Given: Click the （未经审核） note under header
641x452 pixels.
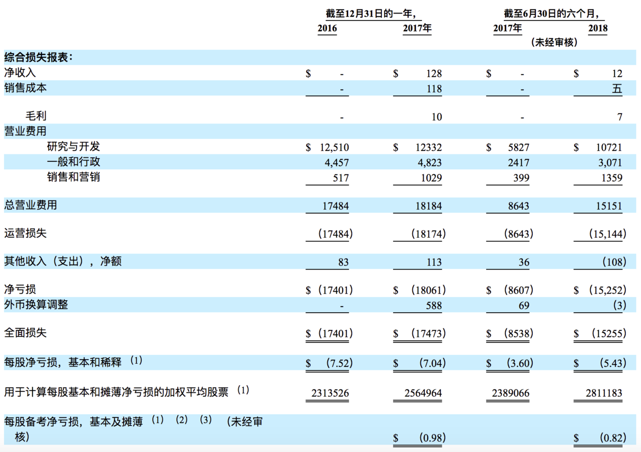Looking at the screenshot, I should pos(554,43).
